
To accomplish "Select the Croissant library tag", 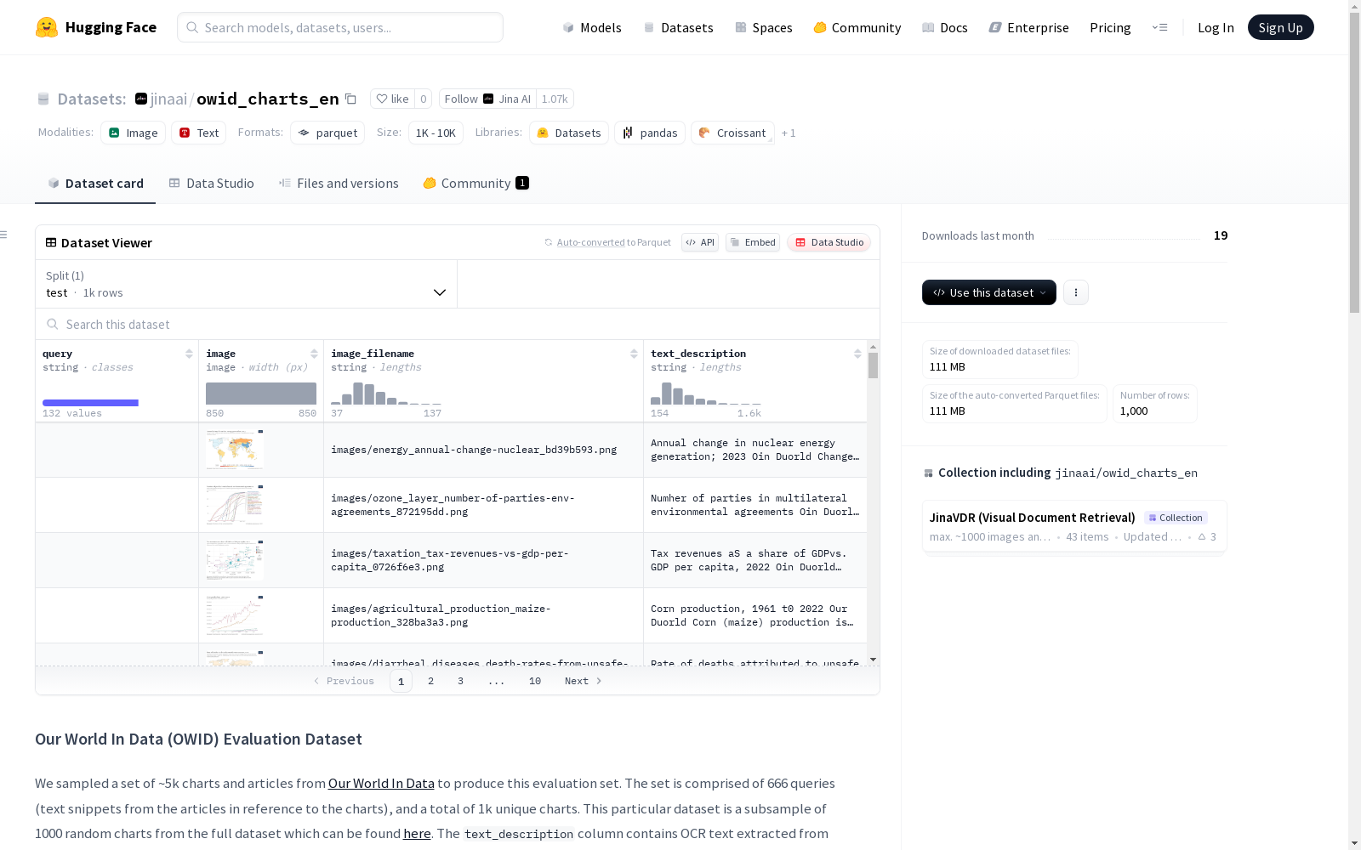I will (732, 133).
